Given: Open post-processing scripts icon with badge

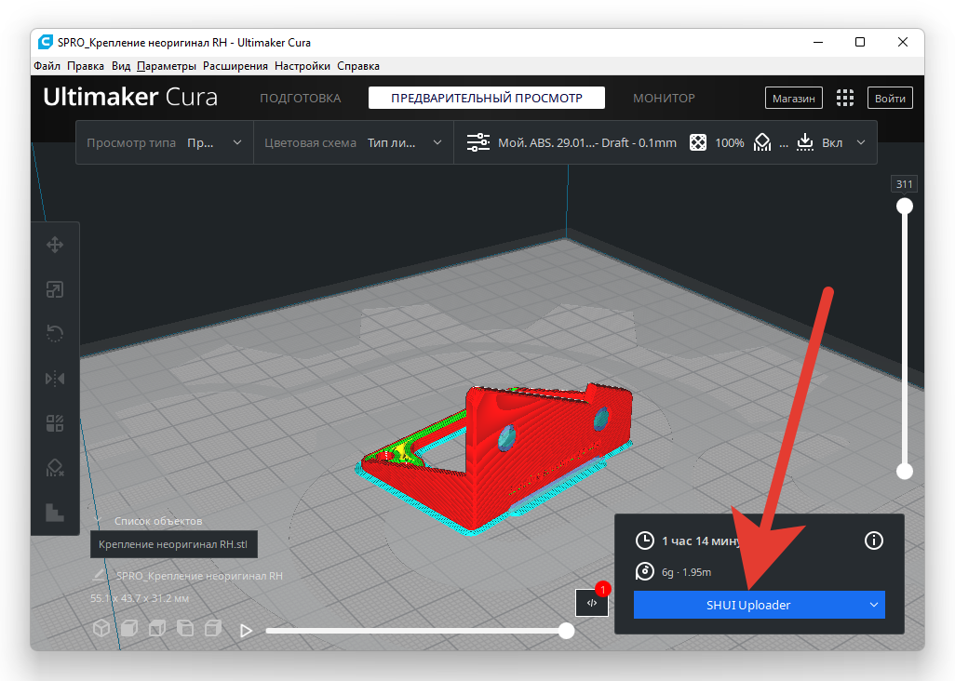Looking at the screenshot, I should pyautogui.click(x=591, y=603).
